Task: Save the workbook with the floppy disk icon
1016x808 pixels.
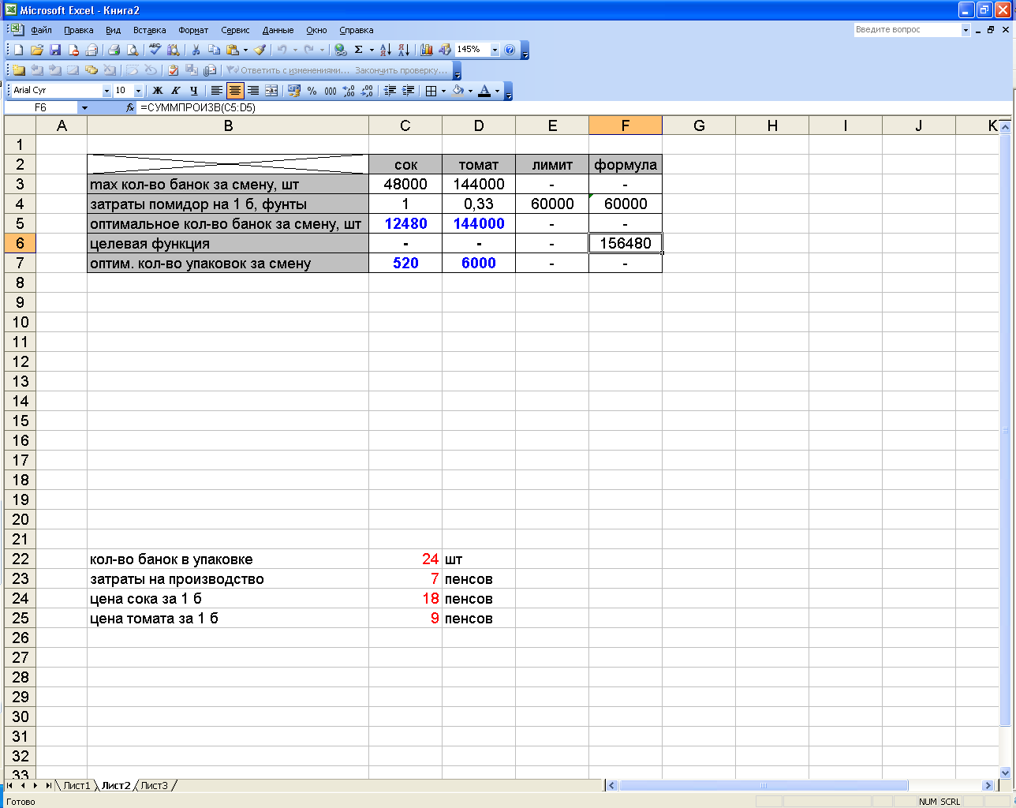Action: pyautogui.click(x=55, y=50)
